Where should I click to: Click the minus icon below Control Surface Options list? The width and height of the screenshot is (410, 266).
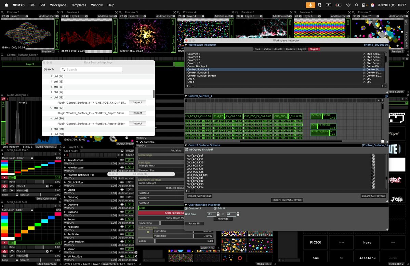[193, 191]
